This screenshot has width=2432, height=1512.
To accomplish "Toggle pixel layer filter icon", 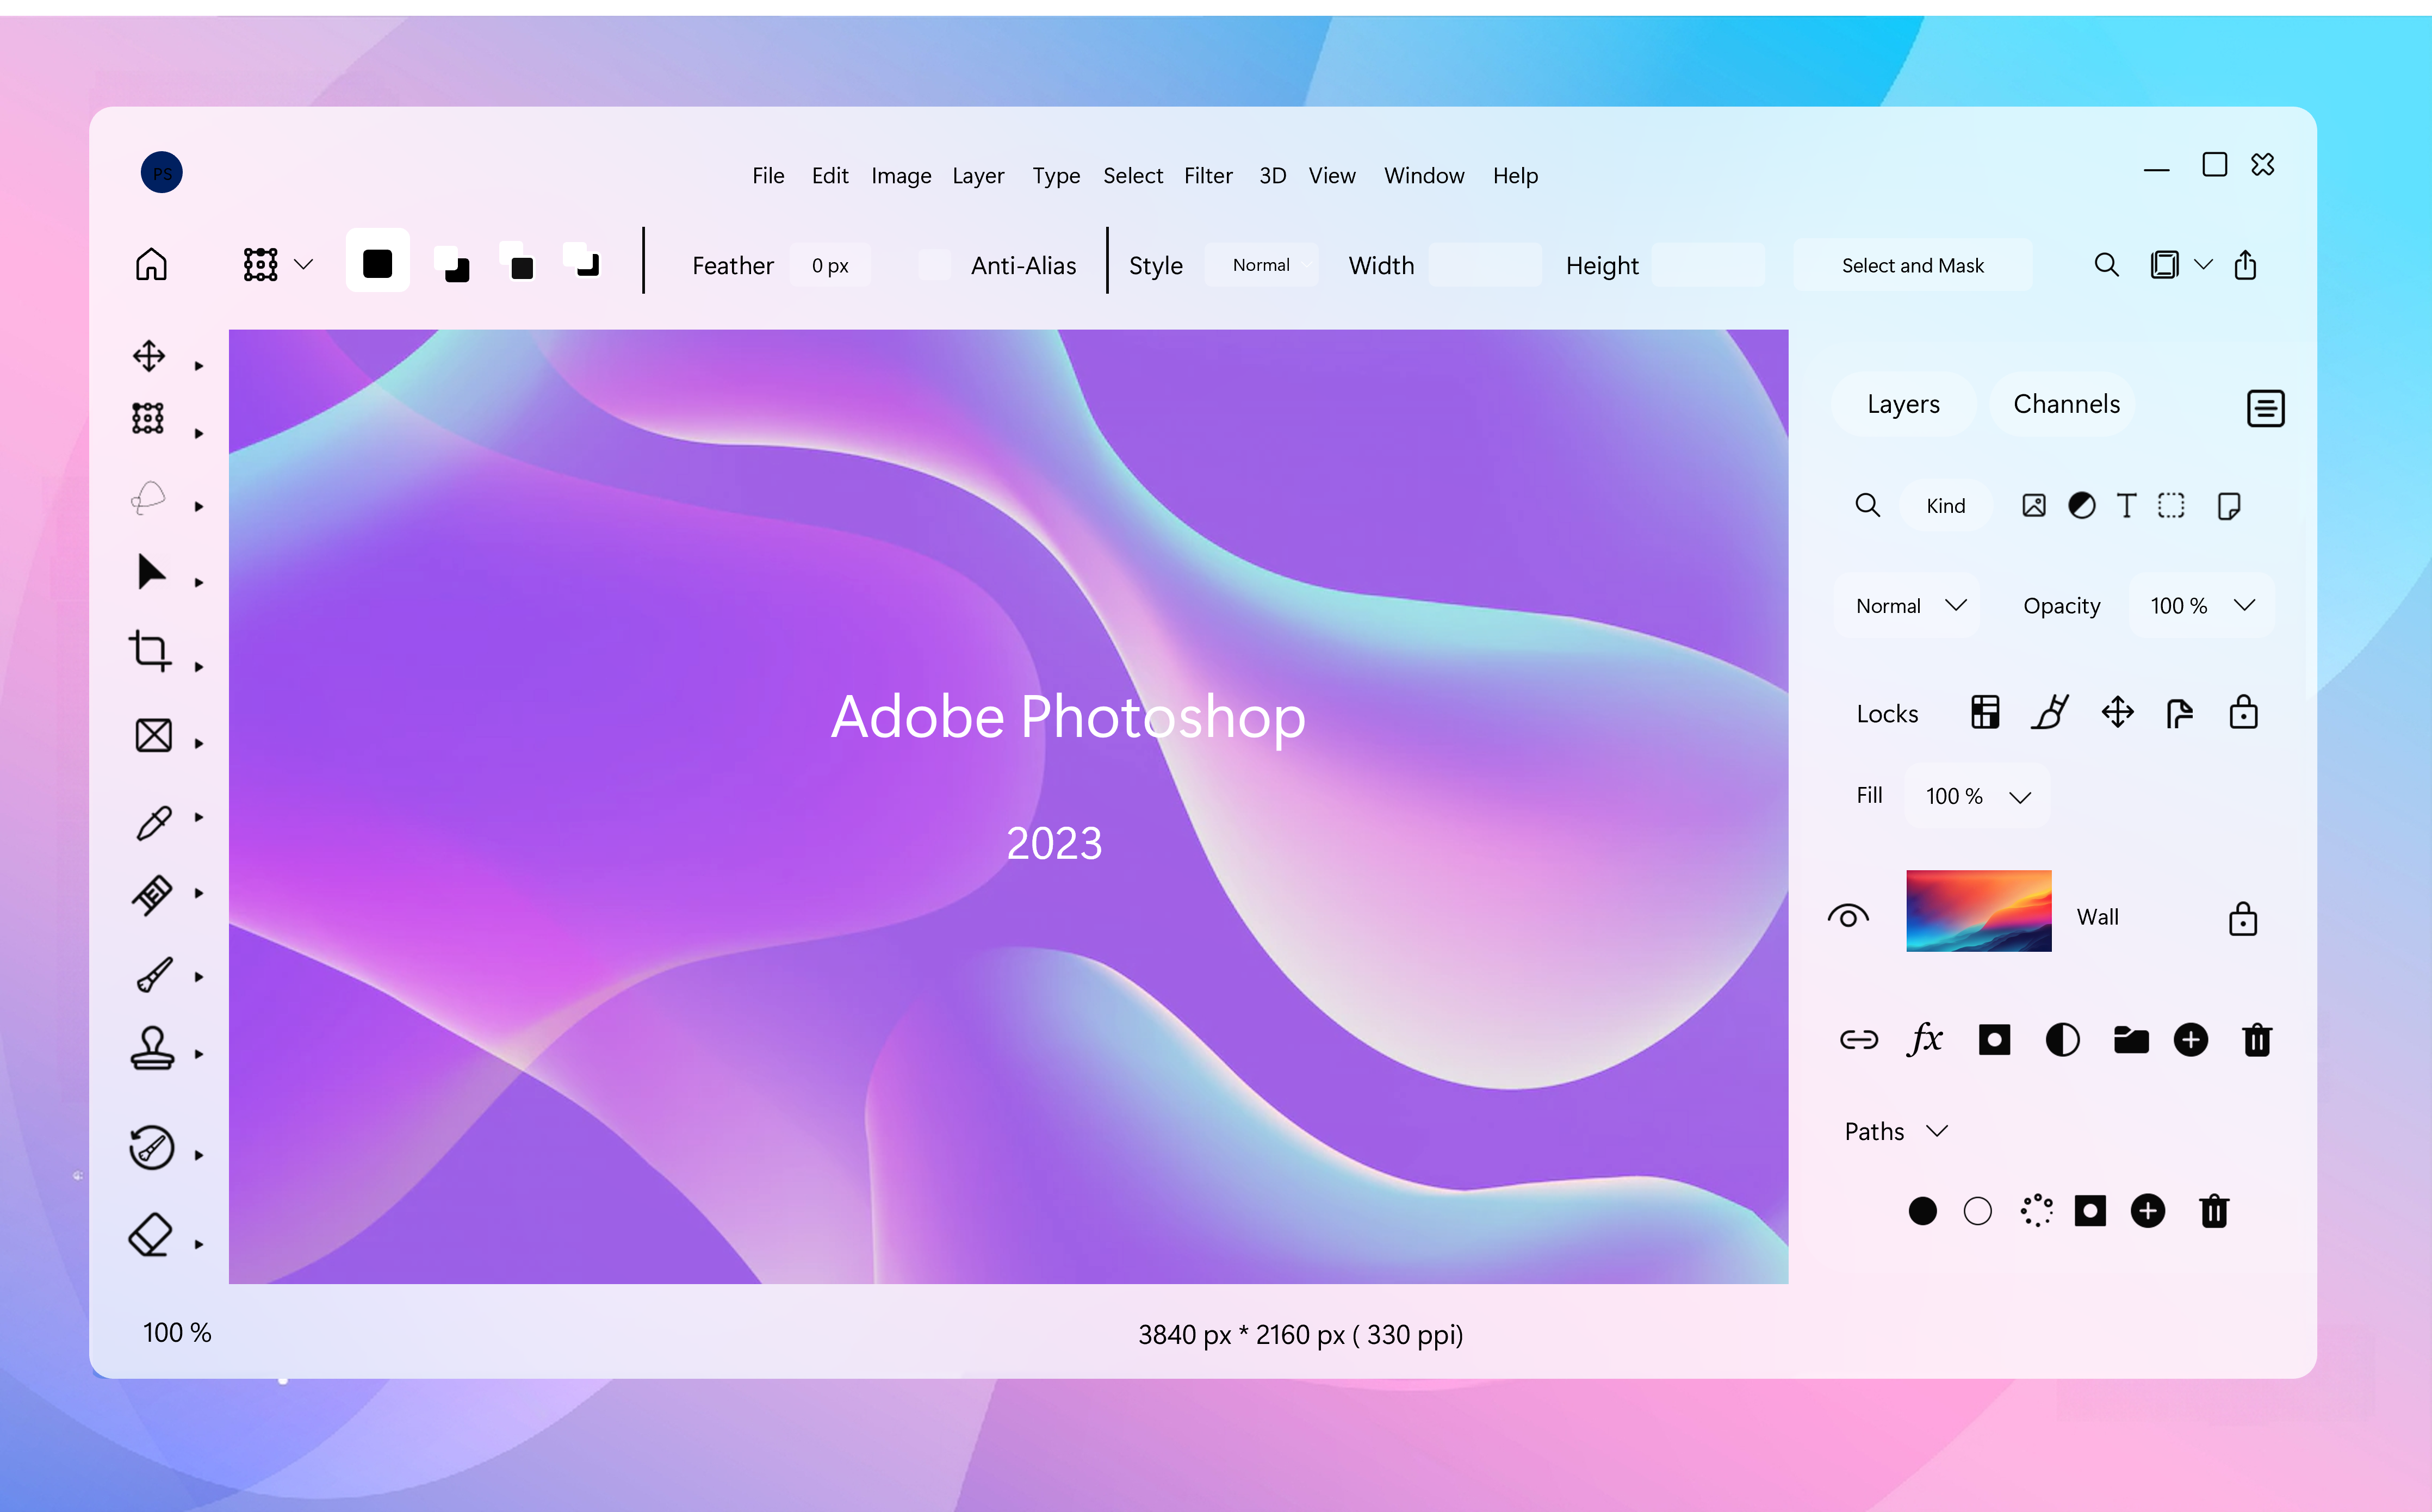I will pos(2033,506).
